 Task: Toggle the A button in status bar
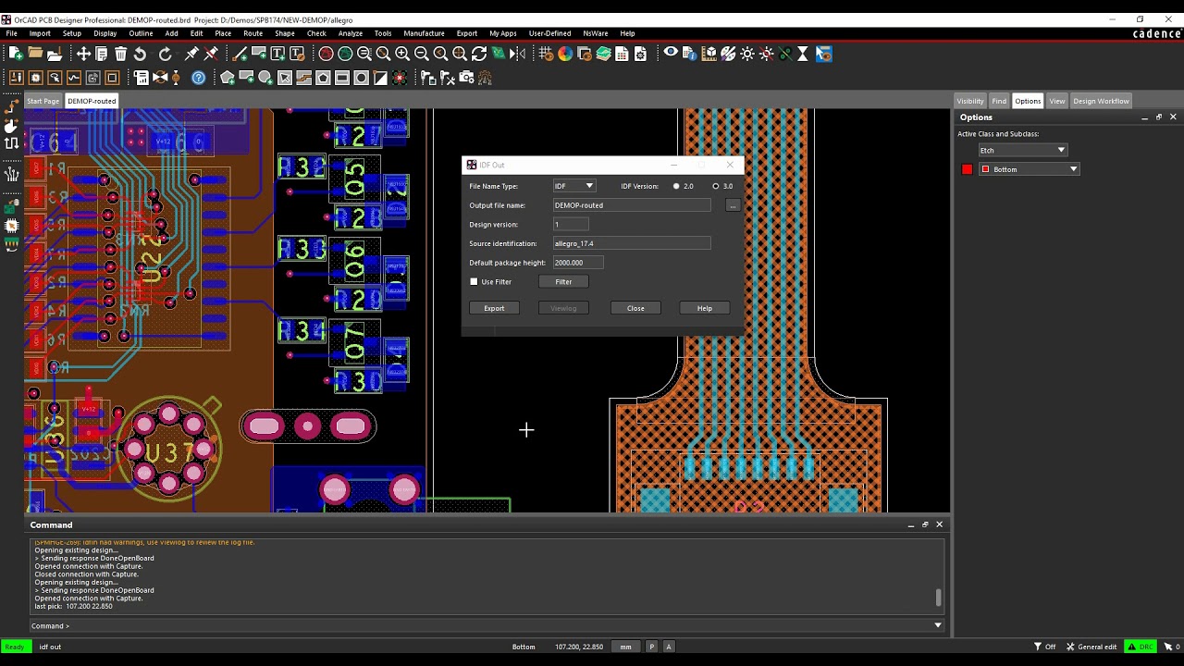(669, 647)
